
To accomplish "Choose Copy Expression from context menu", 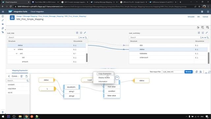I will [x=105, y=74].
